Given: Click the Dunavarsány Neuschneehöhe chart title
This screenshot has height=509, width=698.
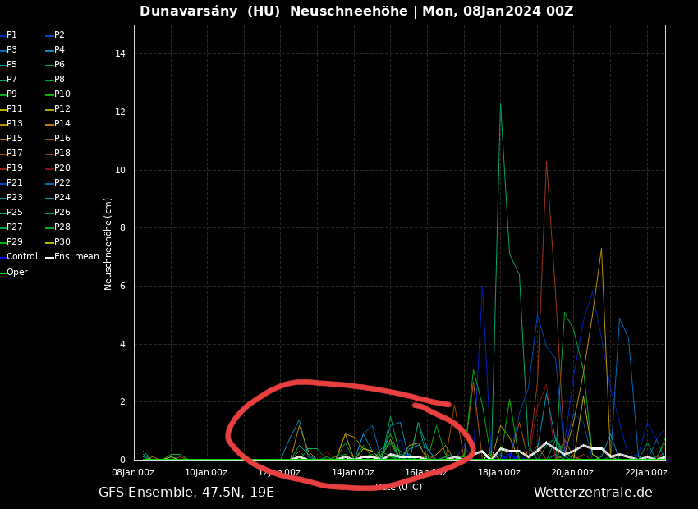Looking at the screenshot, I should point(356,11).
